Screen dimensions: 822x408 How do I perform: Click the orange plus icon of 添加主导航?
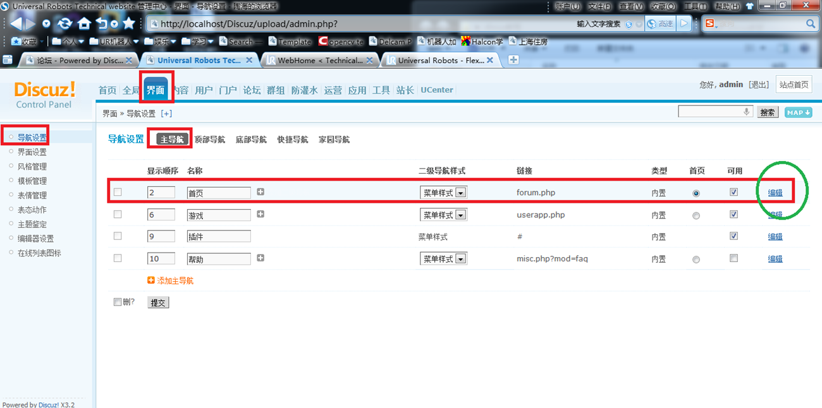point(150,280)
